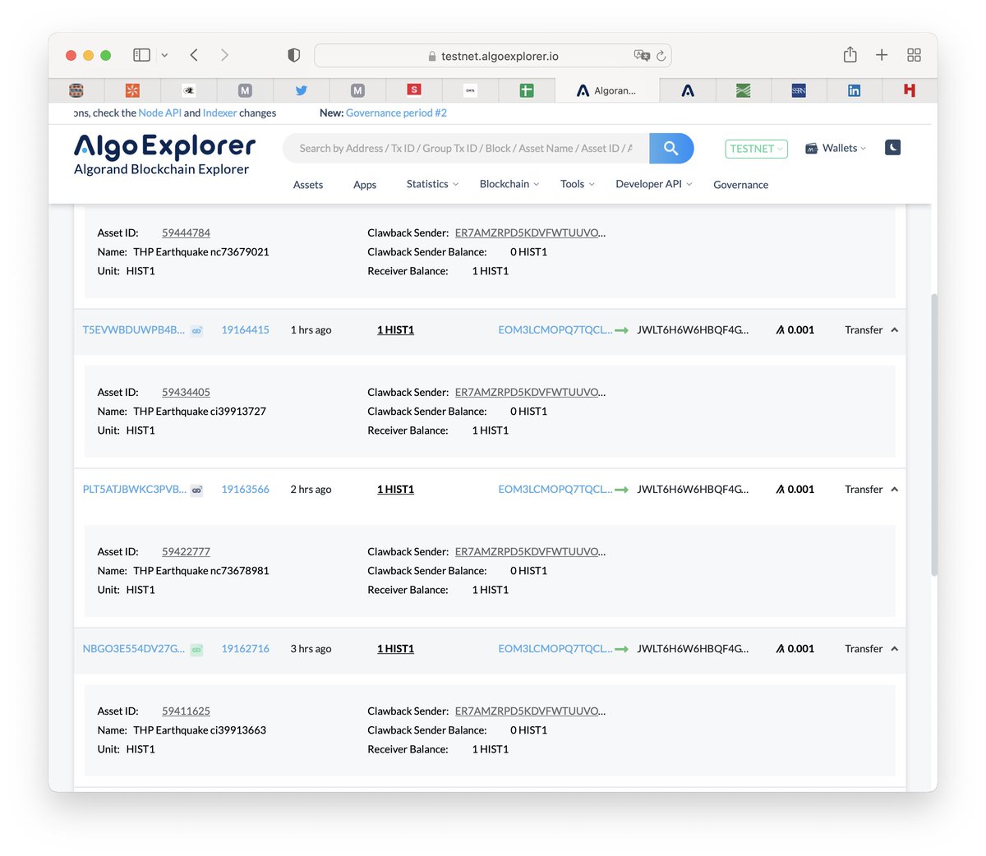The image size is (986, 856).
Task: Open sender EOM3LCMOPQ7TQCL... in block 19163566 row
Action: (555, 489)
